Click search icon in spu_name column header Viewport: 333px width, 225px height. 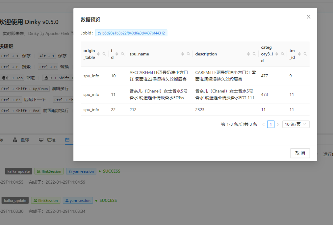coord(189,54)
